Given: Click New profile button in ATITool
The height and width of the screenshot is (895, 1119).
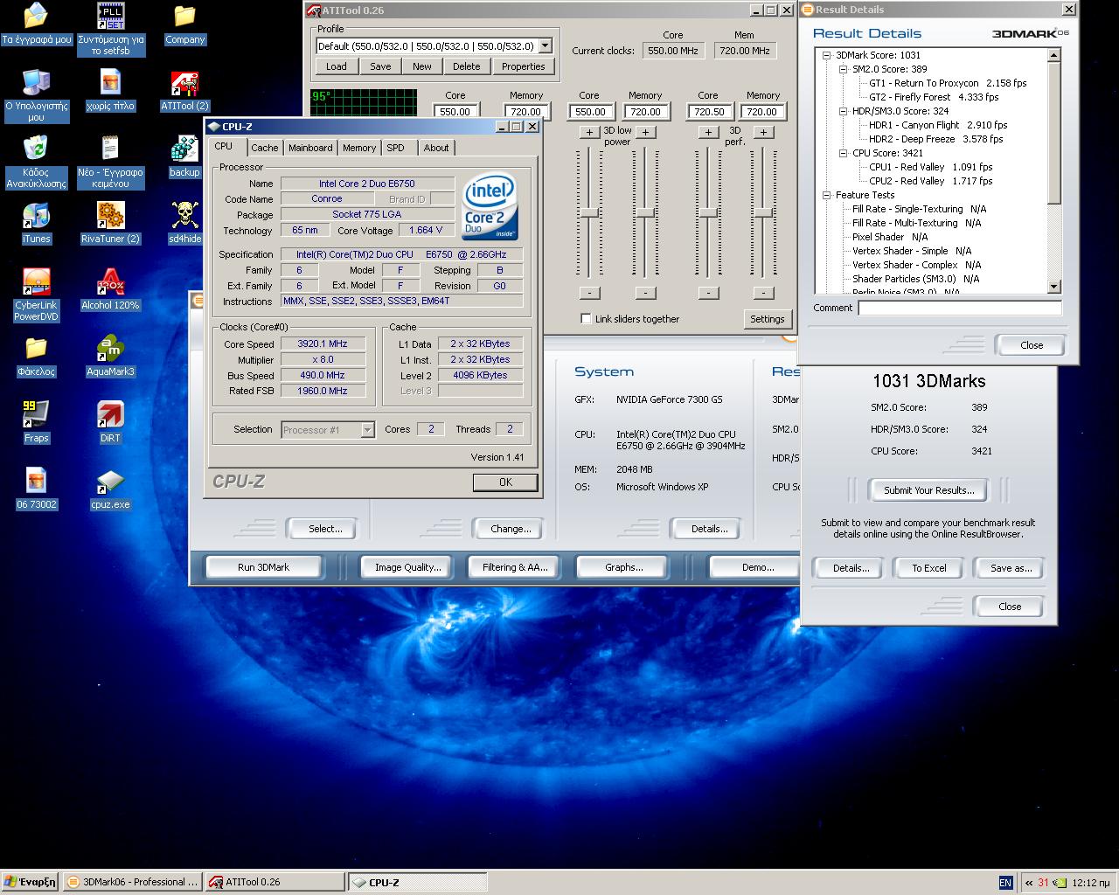Looking at the screenshot, I should click(422, 66).
